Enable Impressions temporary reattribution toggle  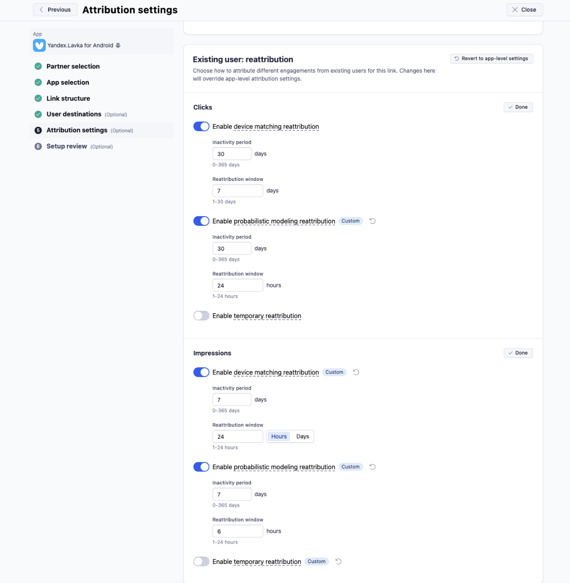[201, 562]
